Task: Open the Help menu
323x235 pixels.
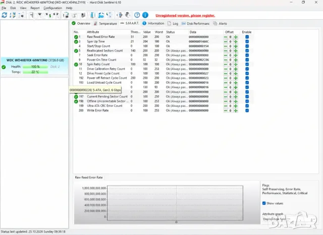Action: tap(69, 8)
